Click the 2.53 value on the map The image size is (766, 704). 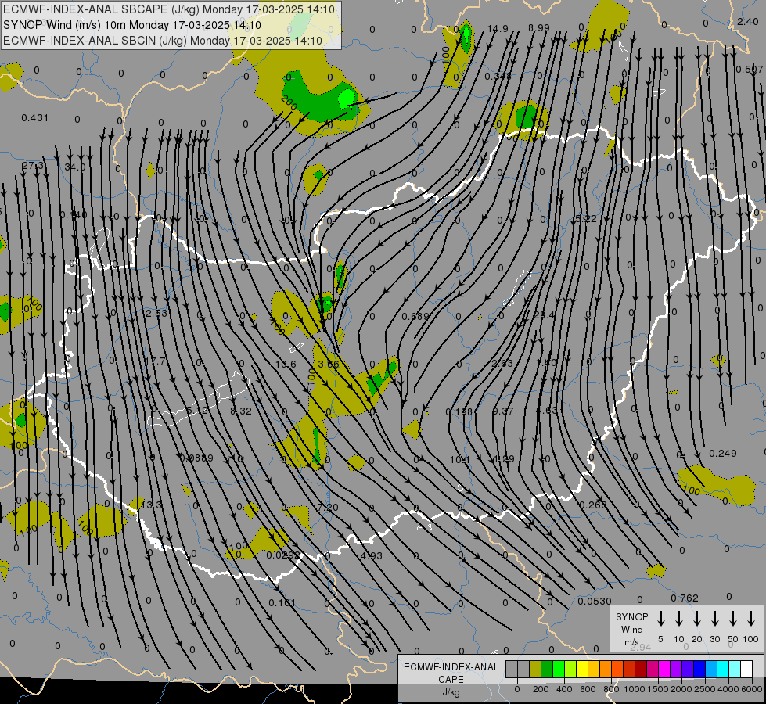point(156,313)
